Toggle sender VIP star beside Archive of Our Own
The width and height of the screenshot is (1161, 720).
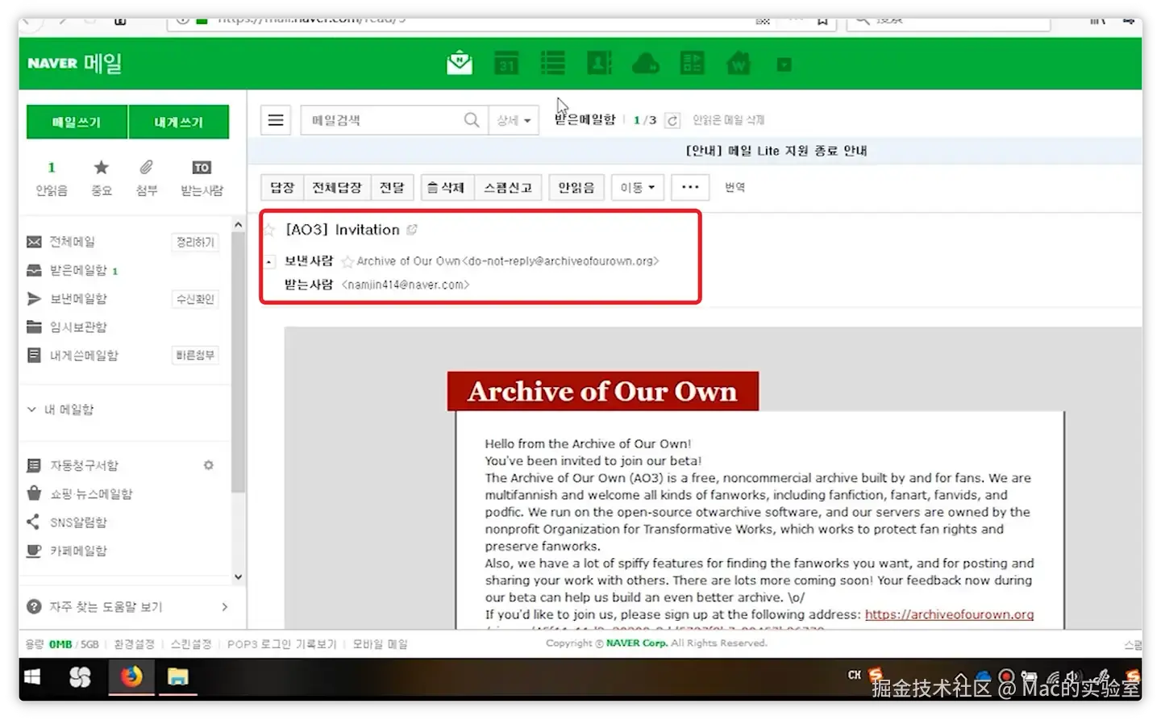point(347,261)
